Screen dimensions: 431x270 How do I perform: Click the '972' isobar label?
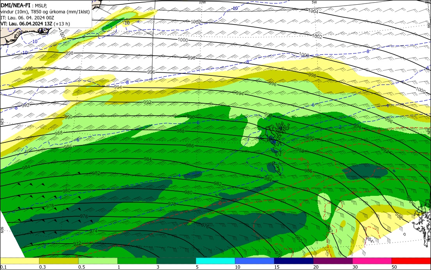tap(77, 244)
